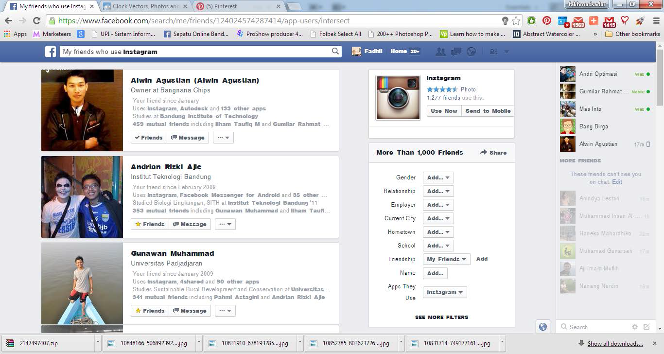
Task: Reload the page with refresh icon
Action: [36, 20]
